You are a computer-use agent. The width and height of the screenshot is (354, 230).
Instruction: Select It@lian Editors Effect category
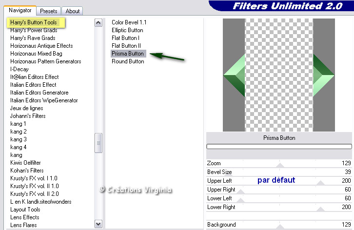pyautogui.click(x=34, y=77)
